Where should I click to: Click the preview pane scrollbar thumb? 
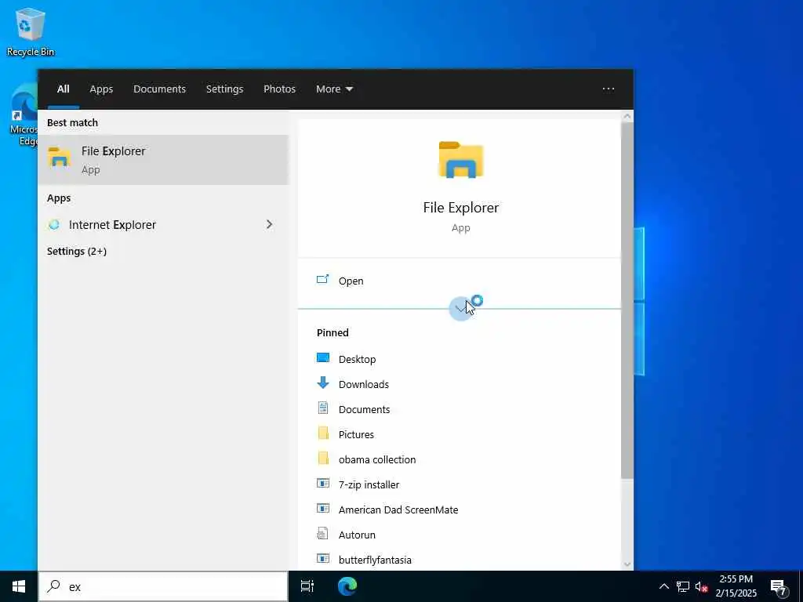click(x=627, y=301)
